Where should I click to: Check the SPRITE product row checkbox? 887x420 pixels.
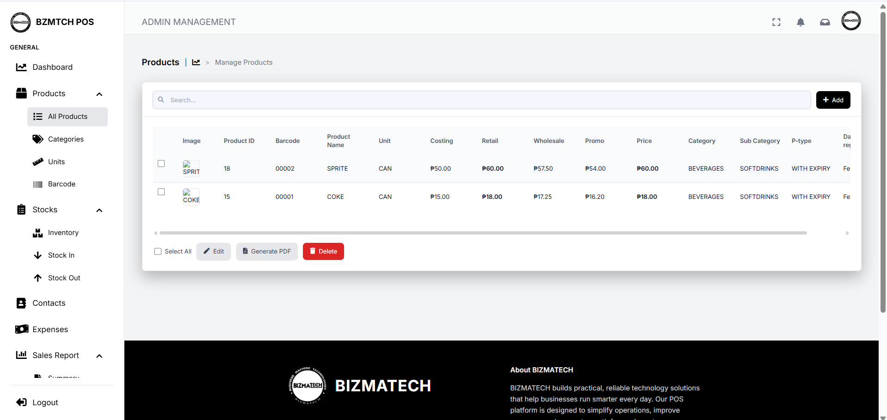[x=161, y=164]
